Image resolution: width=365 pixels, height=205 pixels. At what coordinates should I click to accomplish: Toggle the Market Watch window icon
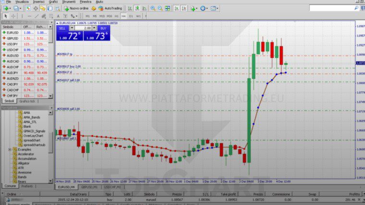[28, 9]
